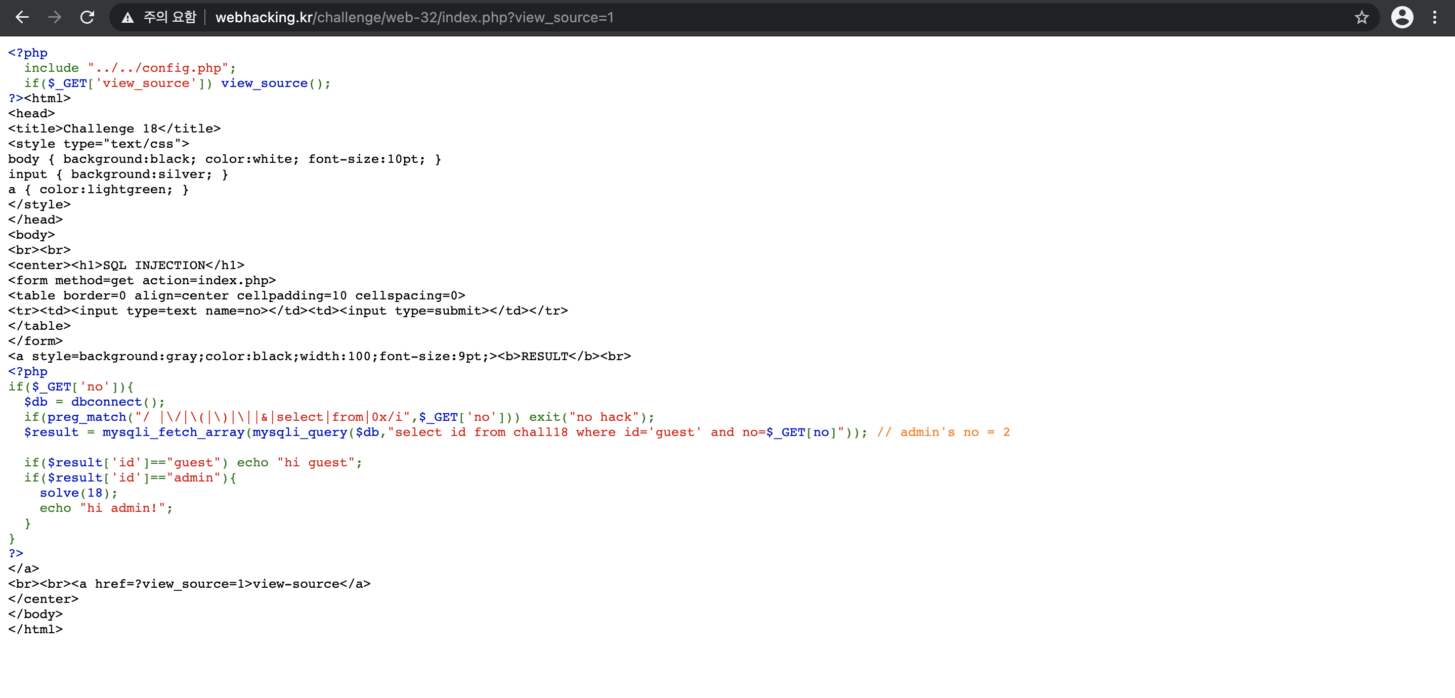Click the '주의 요함' site info label
Screen dimensions: 1455x698
pyautogui.click(x=169, y=18)
